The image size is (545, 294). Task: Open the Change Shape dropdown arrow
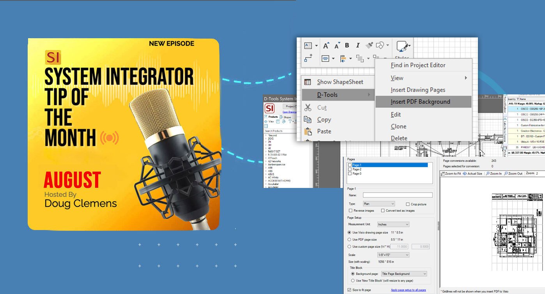pyautogui.click(x=388, y=46)
